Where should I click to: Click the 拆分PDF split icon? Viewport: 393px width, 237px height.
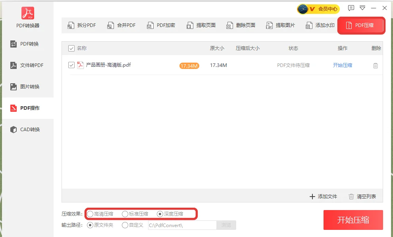[x=71, y=25]
